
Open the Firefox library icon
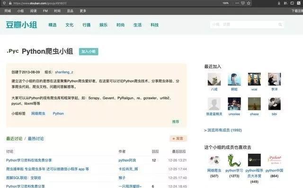pyautogui.click(x=285, y=3)
